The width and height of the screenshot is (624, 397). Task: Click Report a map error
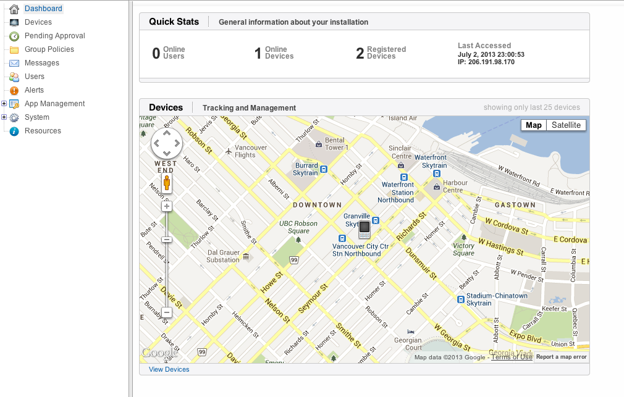coord(561,357)
